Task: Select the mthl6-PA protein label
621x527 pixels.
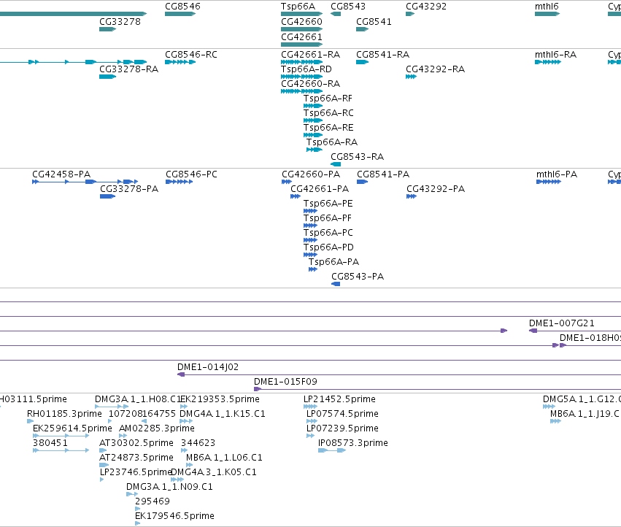Action: coord(557,174)
